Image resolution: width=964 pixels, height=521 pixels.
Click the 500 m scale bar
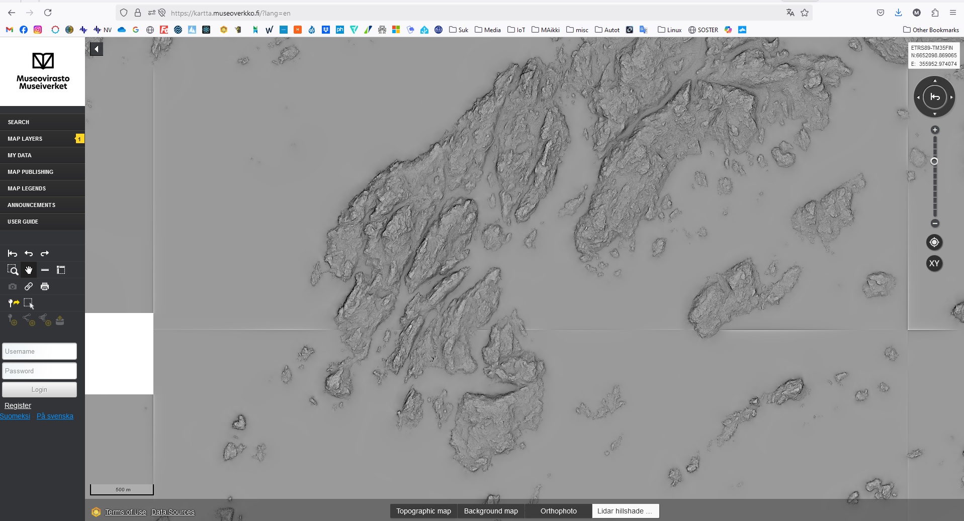[x=122, y=489]
